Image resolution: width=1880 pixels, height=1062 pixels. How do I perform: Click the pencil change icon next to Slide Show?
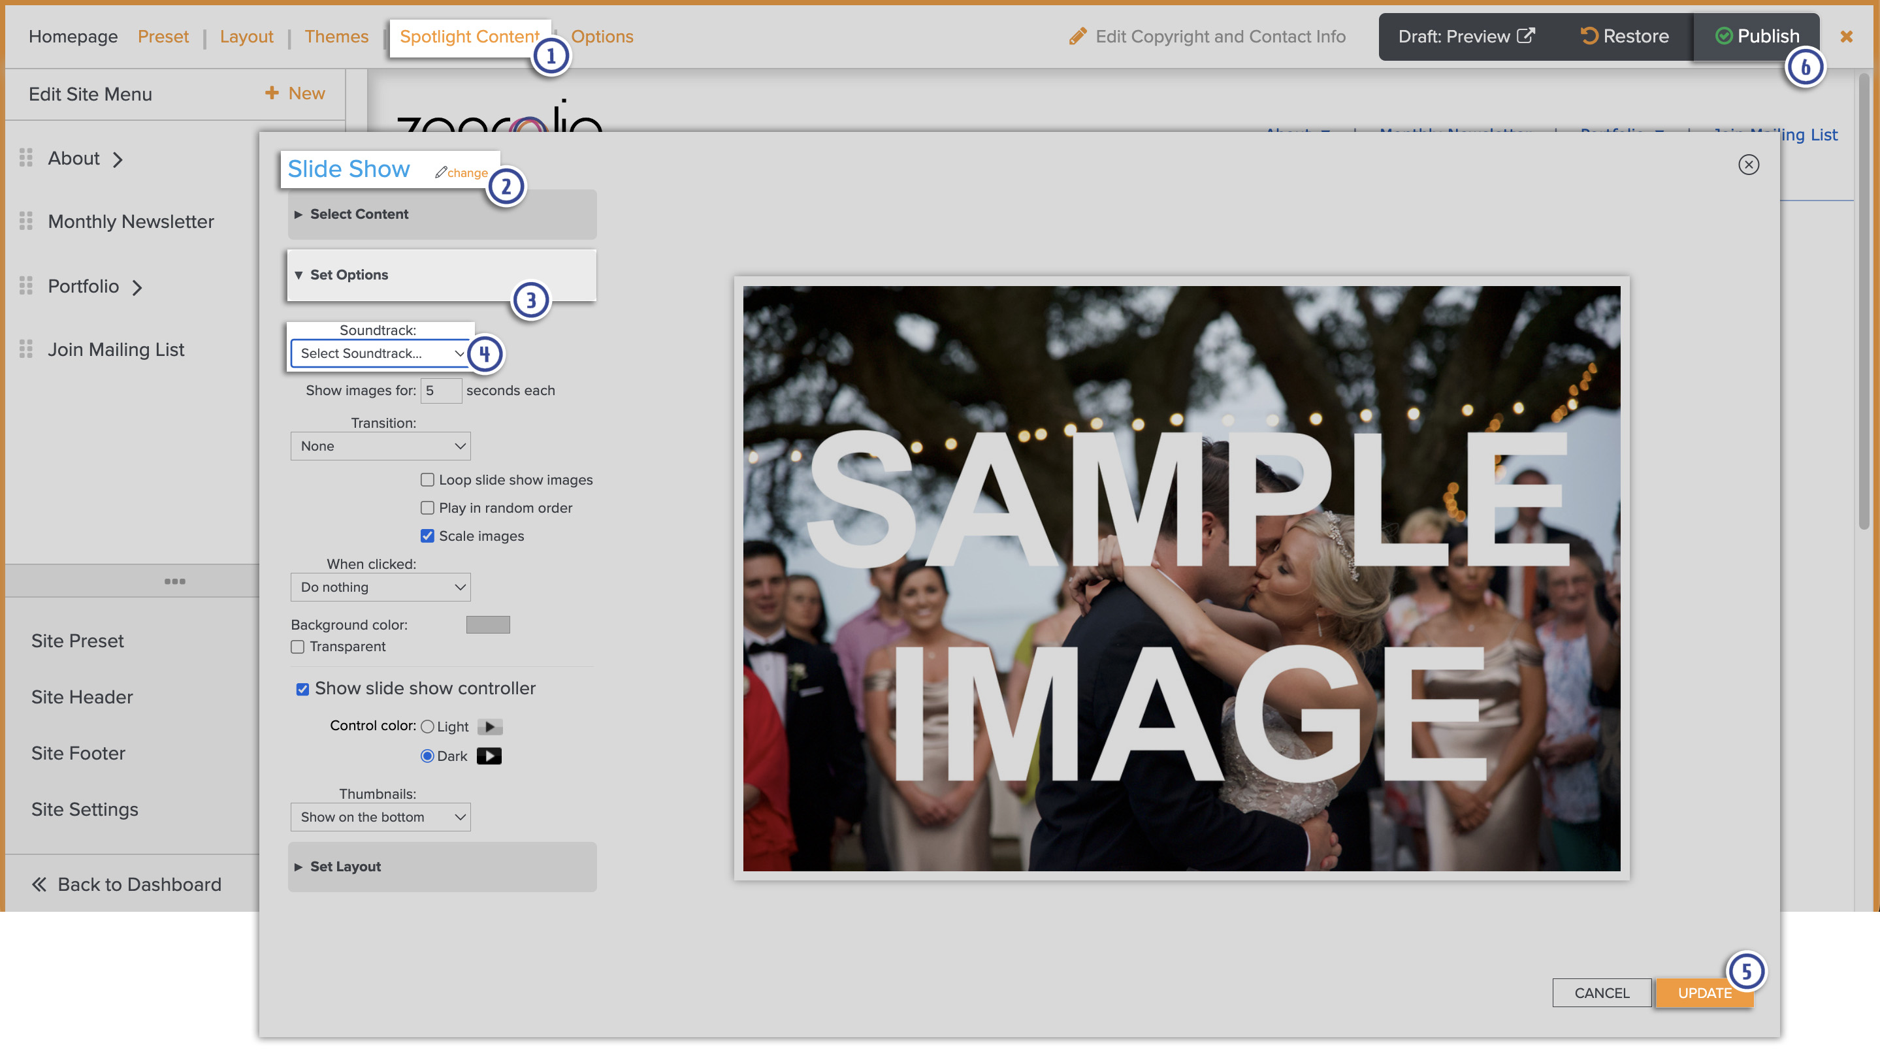click(x=441, y=172)
